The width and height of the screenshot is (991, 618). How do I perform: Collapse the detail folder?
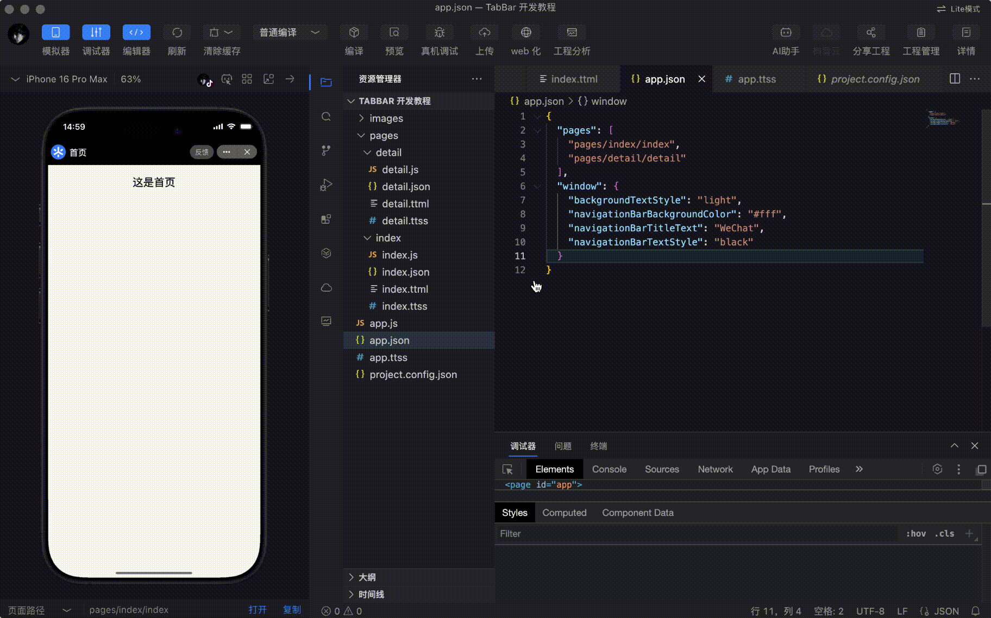(419, 153)
